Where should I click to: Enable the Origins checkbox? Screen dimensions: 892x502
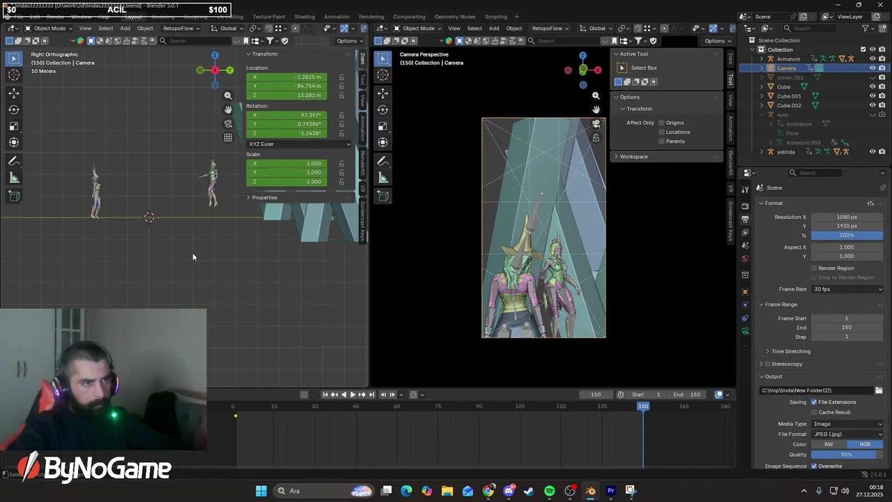point(661,123)
